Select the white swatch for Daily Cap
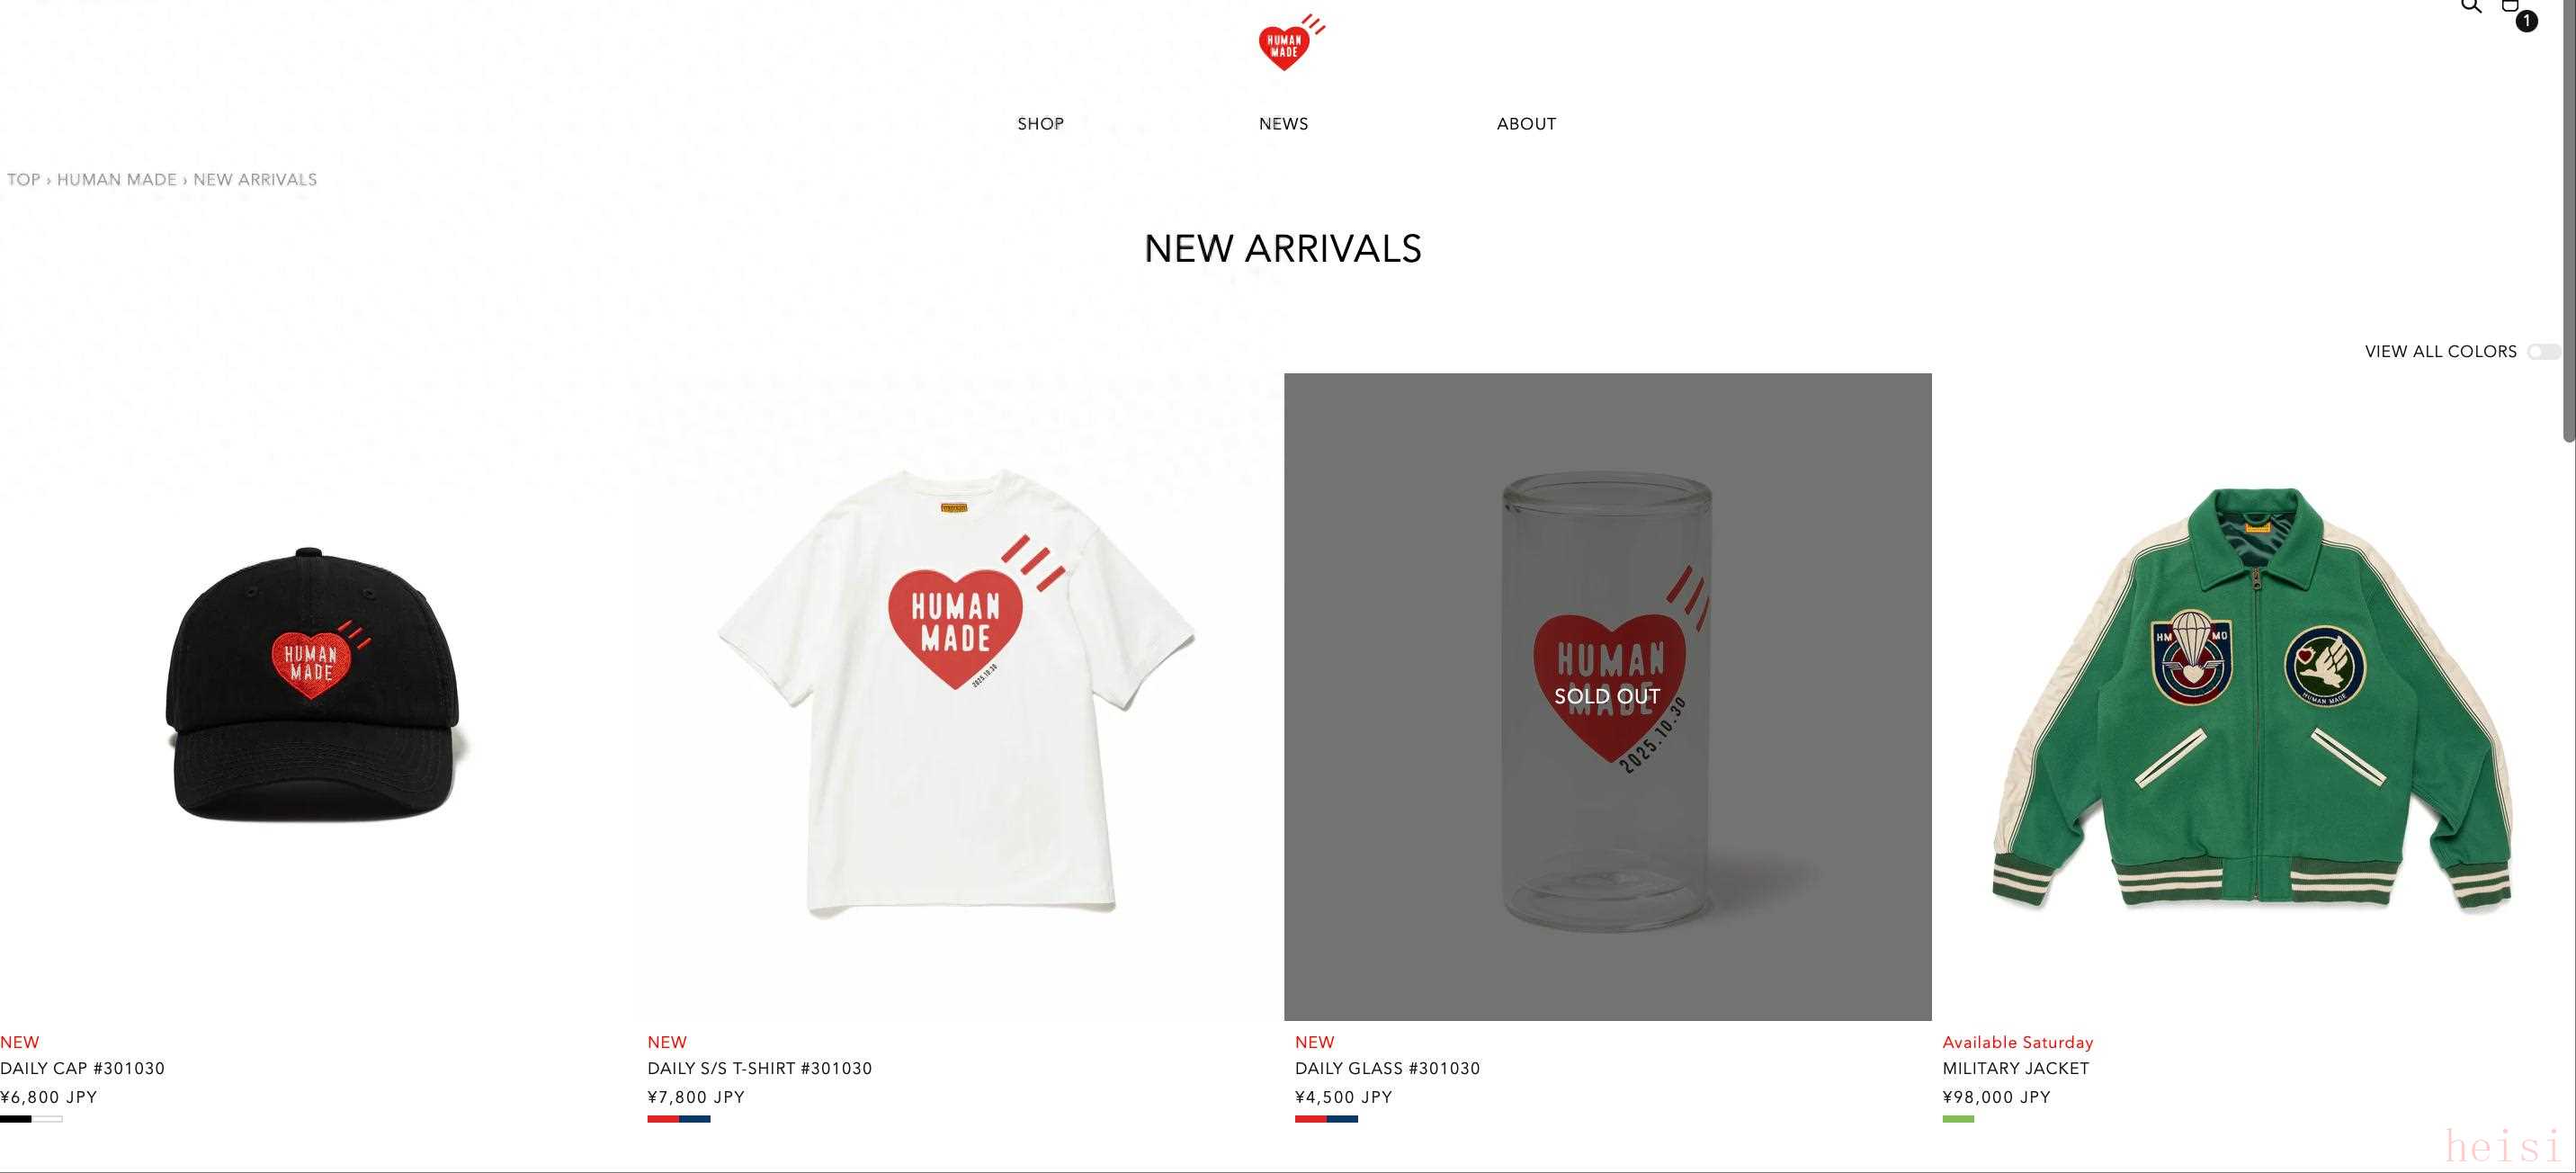 (47, 1119)
